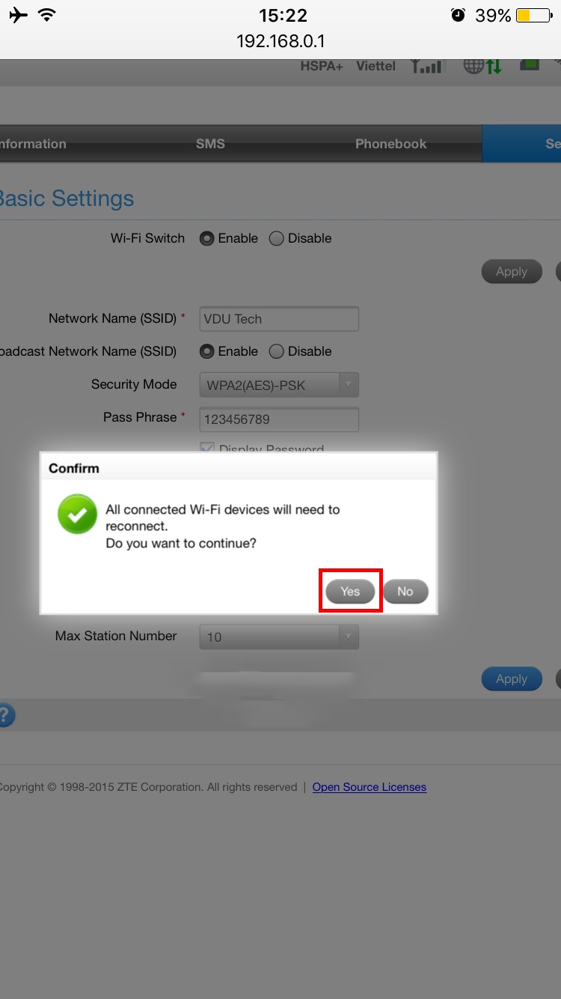The height and width of the screenshot is (999, 561).
Task: Tap the Wi-Fi icon in status bar
Action: [x=48, y=15]
